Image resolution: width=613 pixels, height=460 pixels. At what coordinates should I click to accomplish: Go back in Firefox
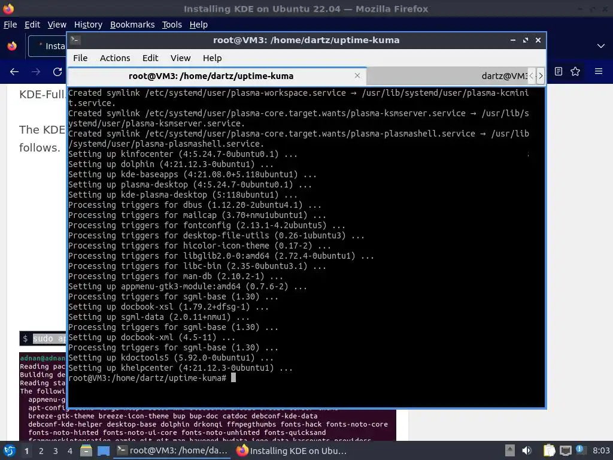coord(14,72)
